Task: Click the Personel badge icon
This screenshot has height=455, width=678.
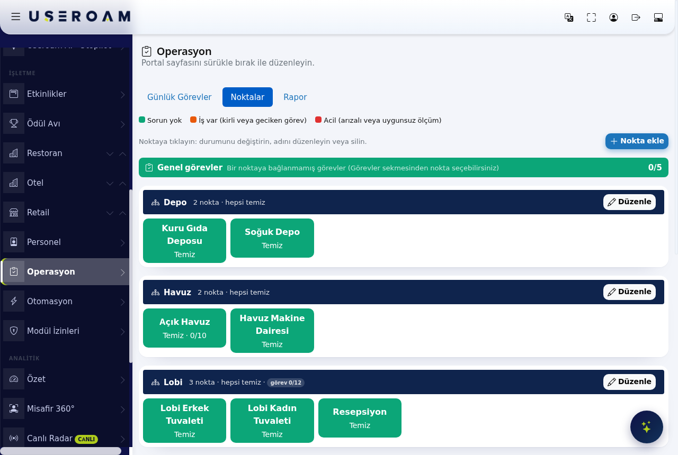Action: (14, 242)
